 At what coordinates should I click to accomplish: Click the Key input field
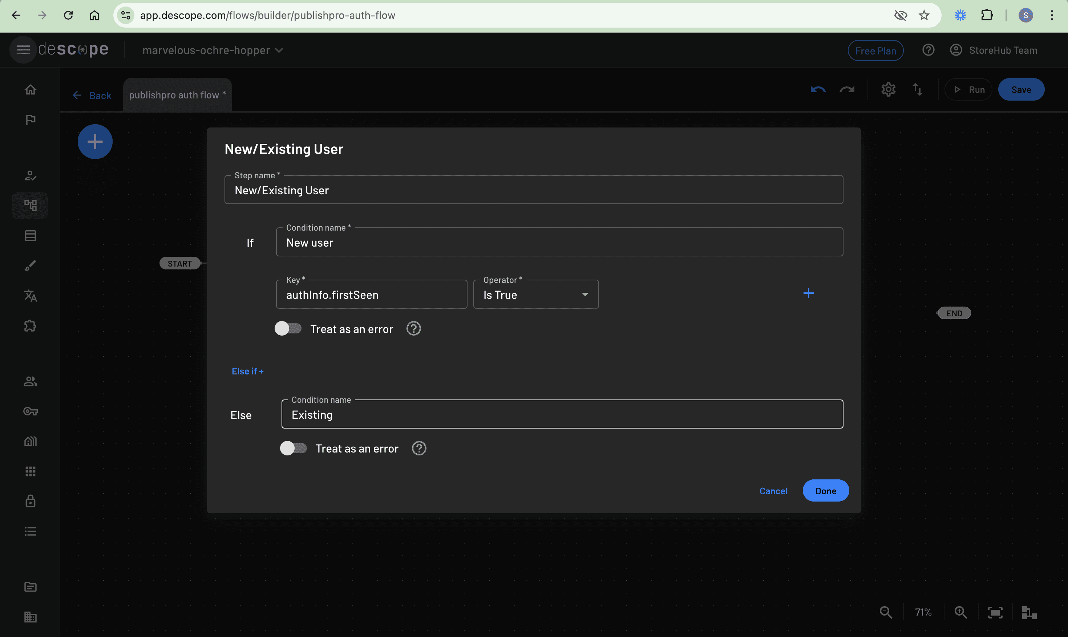(x=371, y=295)
